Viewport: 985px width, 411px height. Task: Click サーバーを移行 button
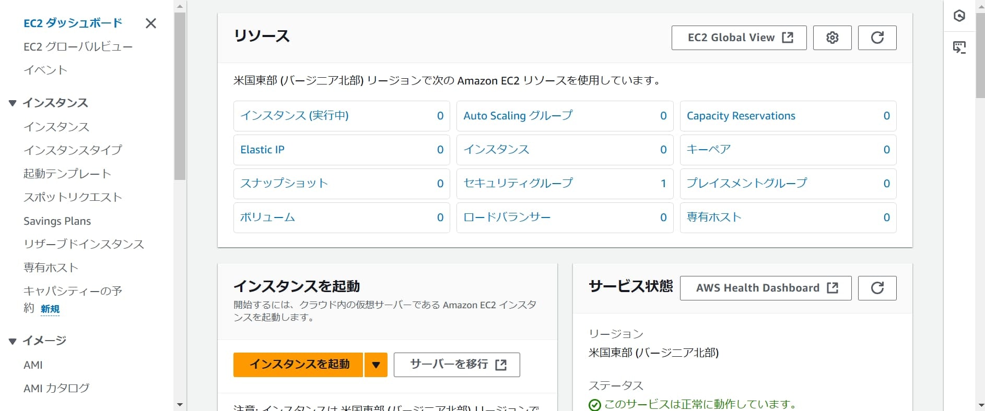[457, 365]
